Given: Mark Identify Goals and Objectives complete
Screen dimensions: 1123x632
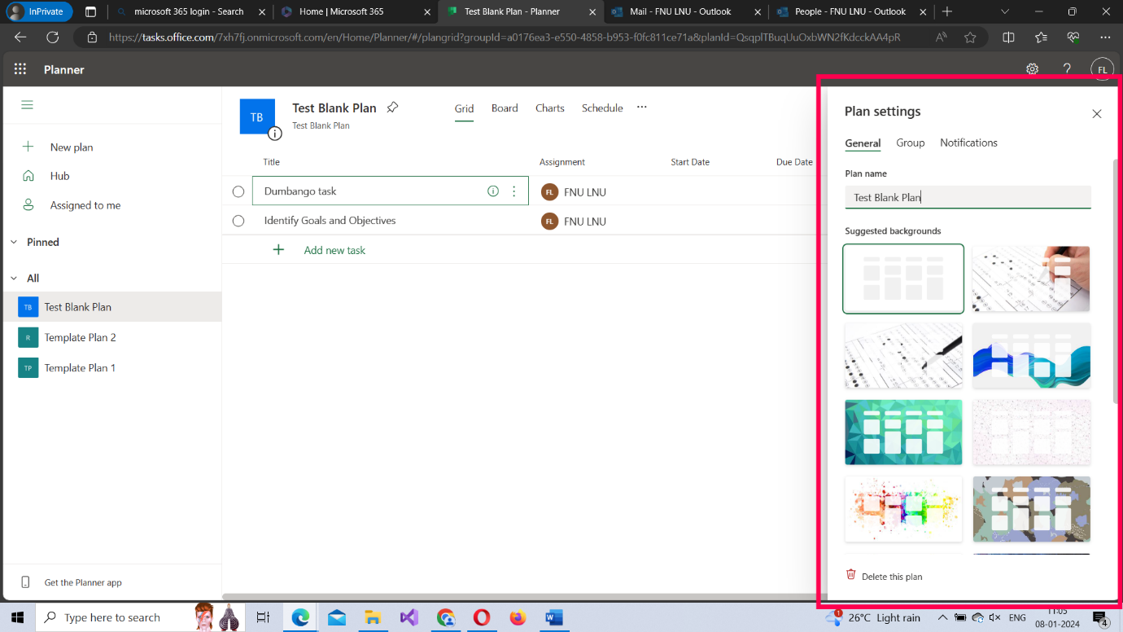Looking at the screenshot, I should pos(238,221).
